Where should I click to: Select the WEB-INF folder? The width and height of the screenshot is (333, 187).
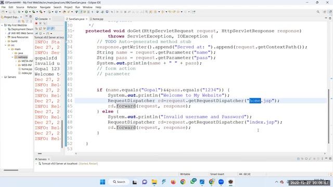(x=27, y=65)
